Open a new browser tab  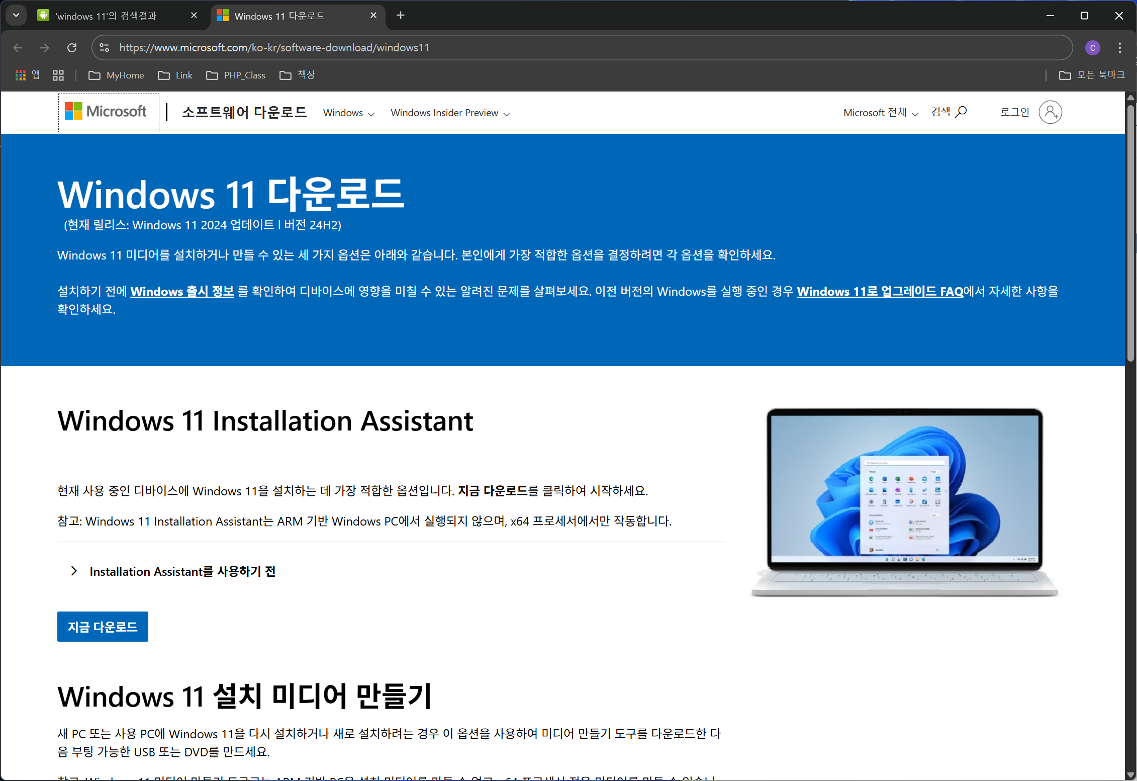pyautogui.click(x=400, y=16)
